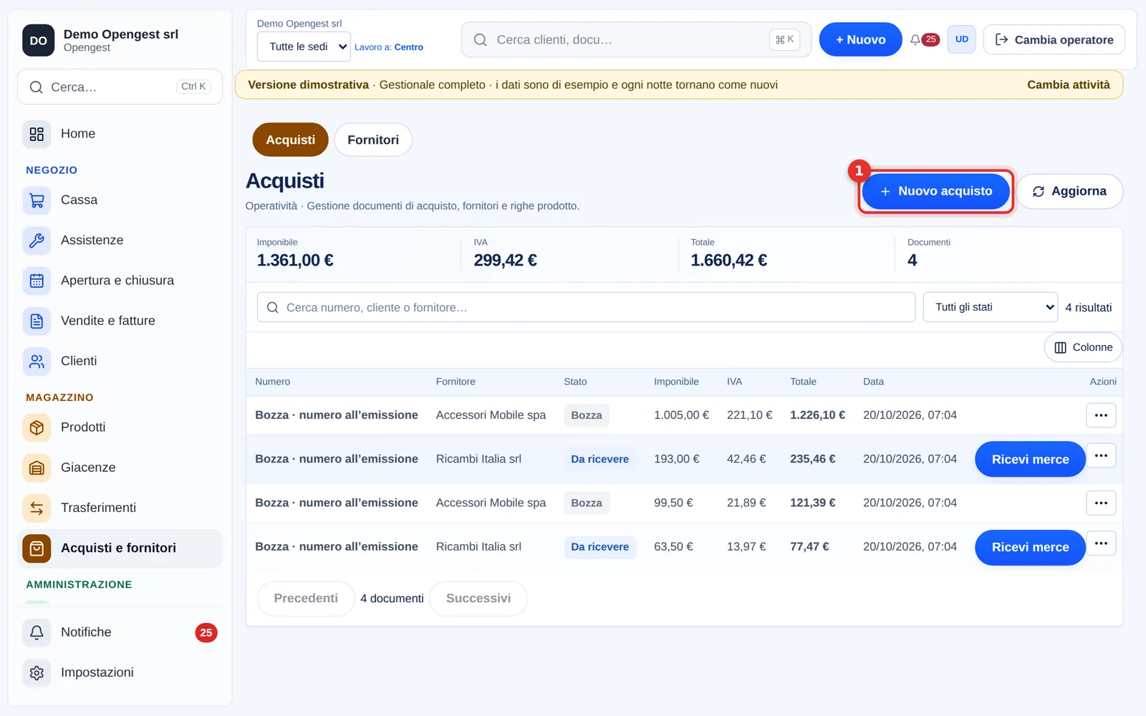Open Home from the sidebar grid icon
Image resolution: width=1146 pixels, height=716 pixels.
tap(37, 134)
